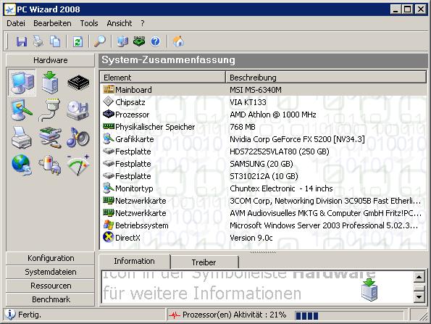Click the Print toolbar icon
Image resolution: width=431 pixels, height=324 pixels.
[x=38, y=41]
